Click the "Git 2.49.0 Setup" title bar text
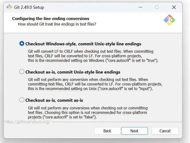The height and width of the screenshot is (143, 190). coord(29,7)
